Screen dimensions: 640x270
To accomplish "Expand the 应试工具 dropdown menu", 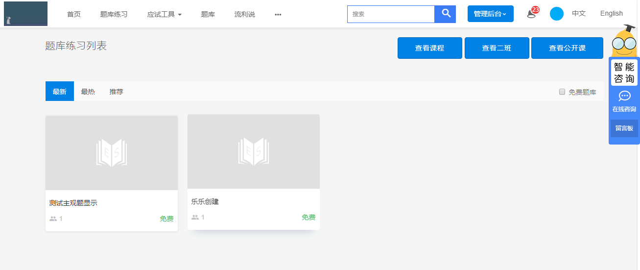I will [x=164, y=14].
